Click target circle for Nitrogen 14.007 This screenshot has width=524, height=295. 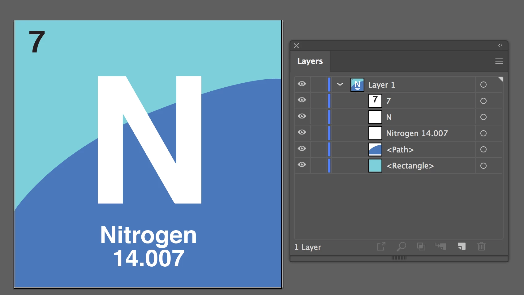(x=483, y=133)
